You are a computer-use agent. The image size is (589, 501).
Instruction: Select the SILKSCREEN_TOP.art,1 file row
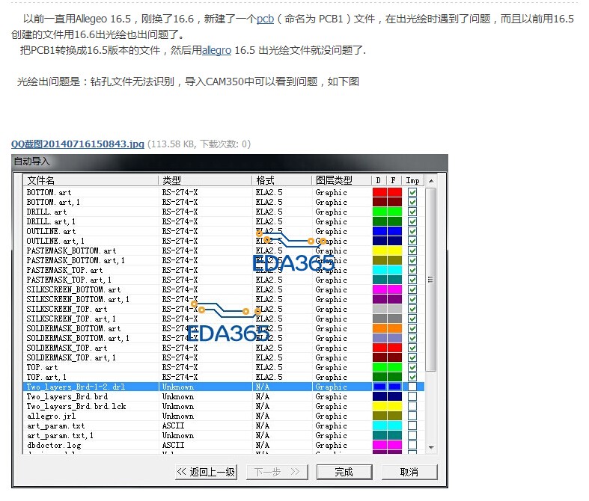click(x=224, y=319)
